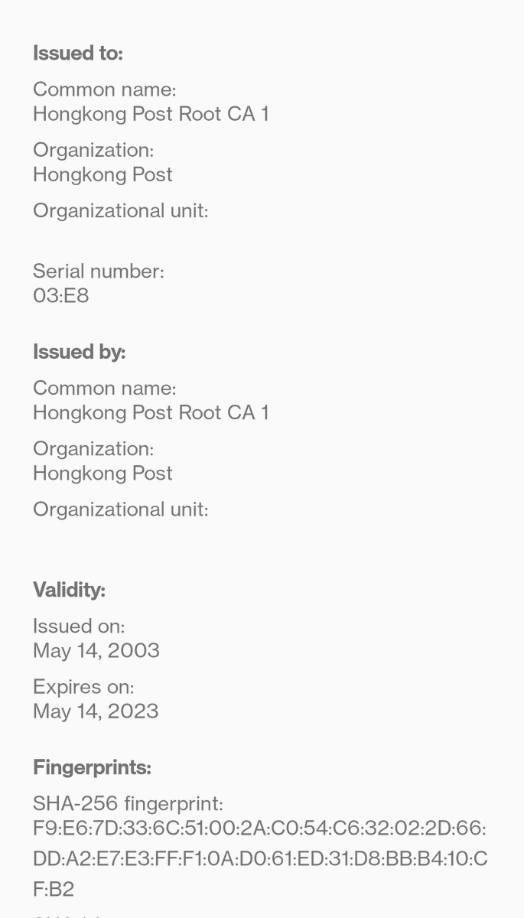Click the issued-to 'Common name:' label
The width and height of the screenshot is (524, 918).
pos(104,90)
